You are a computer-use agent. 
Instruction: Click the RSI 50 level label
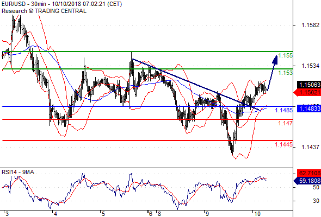(x=316, y=187)
